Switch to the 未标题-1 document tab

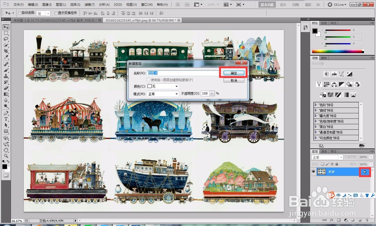tap(55, 20)
